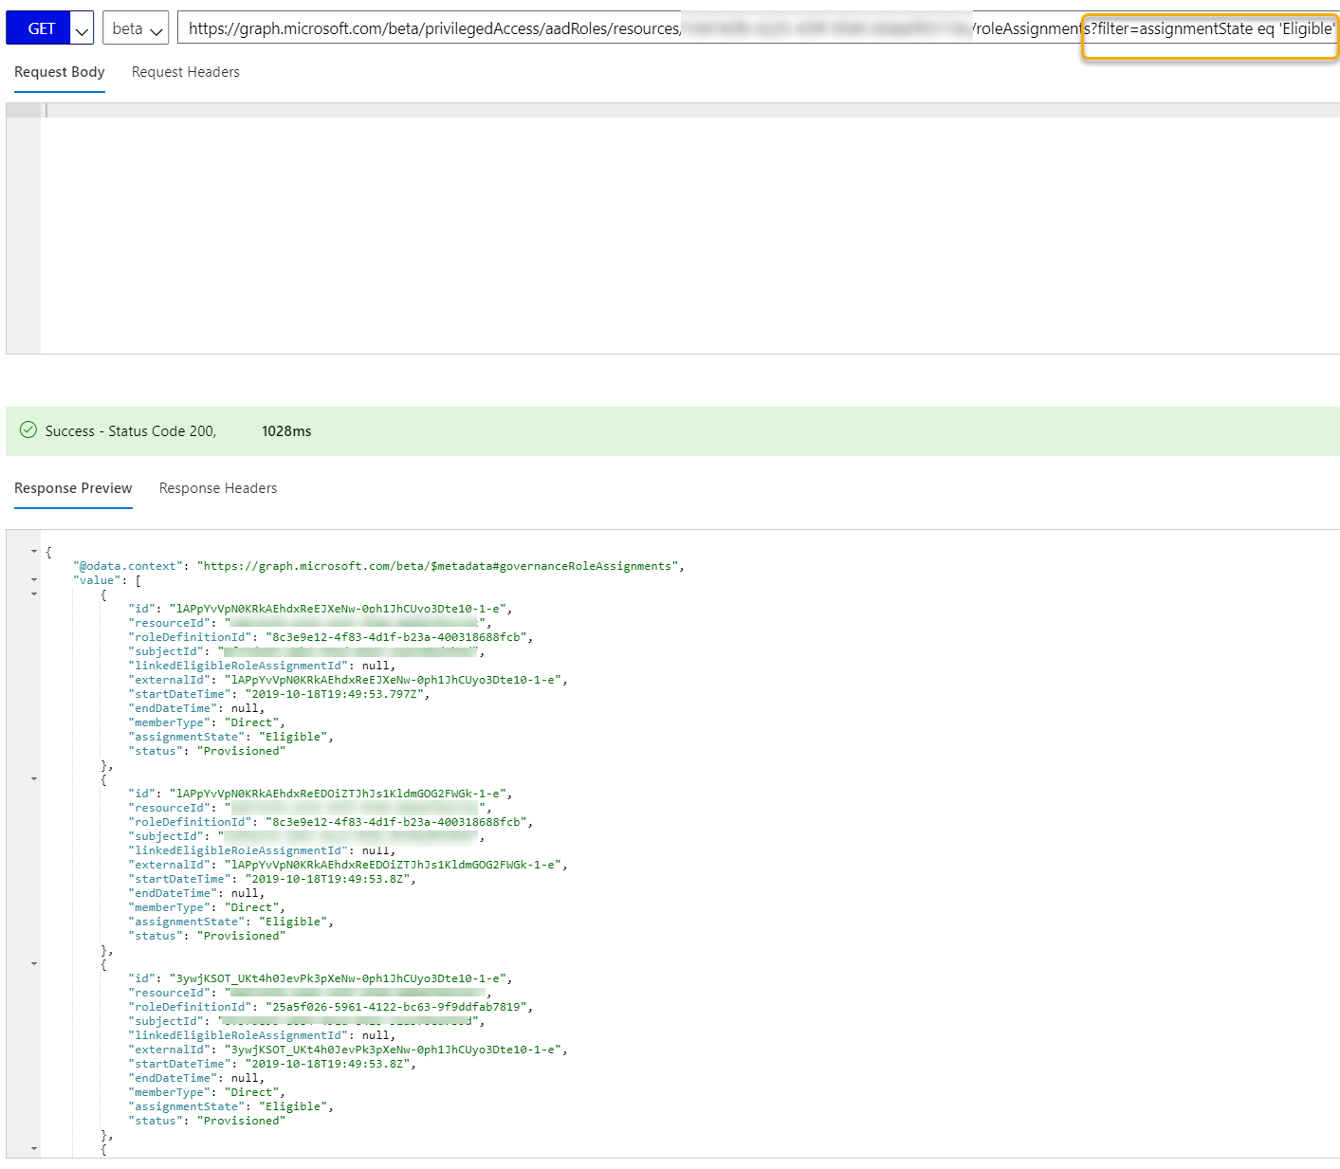Expand the dropdown chevron next to GET
Viewport: 1340px width, 1169px height.
click(x=83, y=27)
